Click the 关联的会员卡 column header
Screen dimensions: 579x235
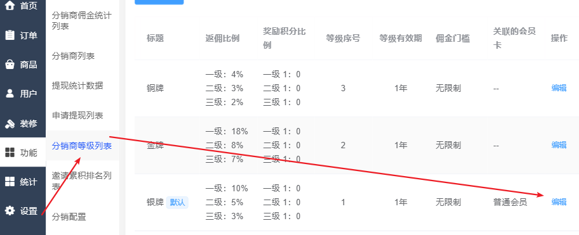coord(514,38)
